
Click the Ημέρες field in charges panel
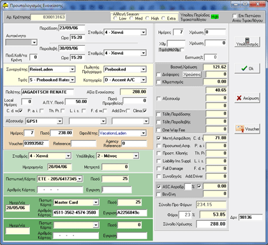(178, 32)
